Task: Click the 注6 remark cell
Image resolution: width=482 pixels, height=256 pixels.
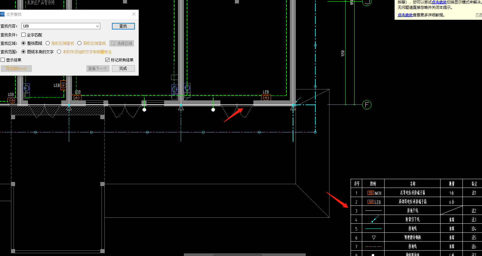Action: [x=474, y=247]
